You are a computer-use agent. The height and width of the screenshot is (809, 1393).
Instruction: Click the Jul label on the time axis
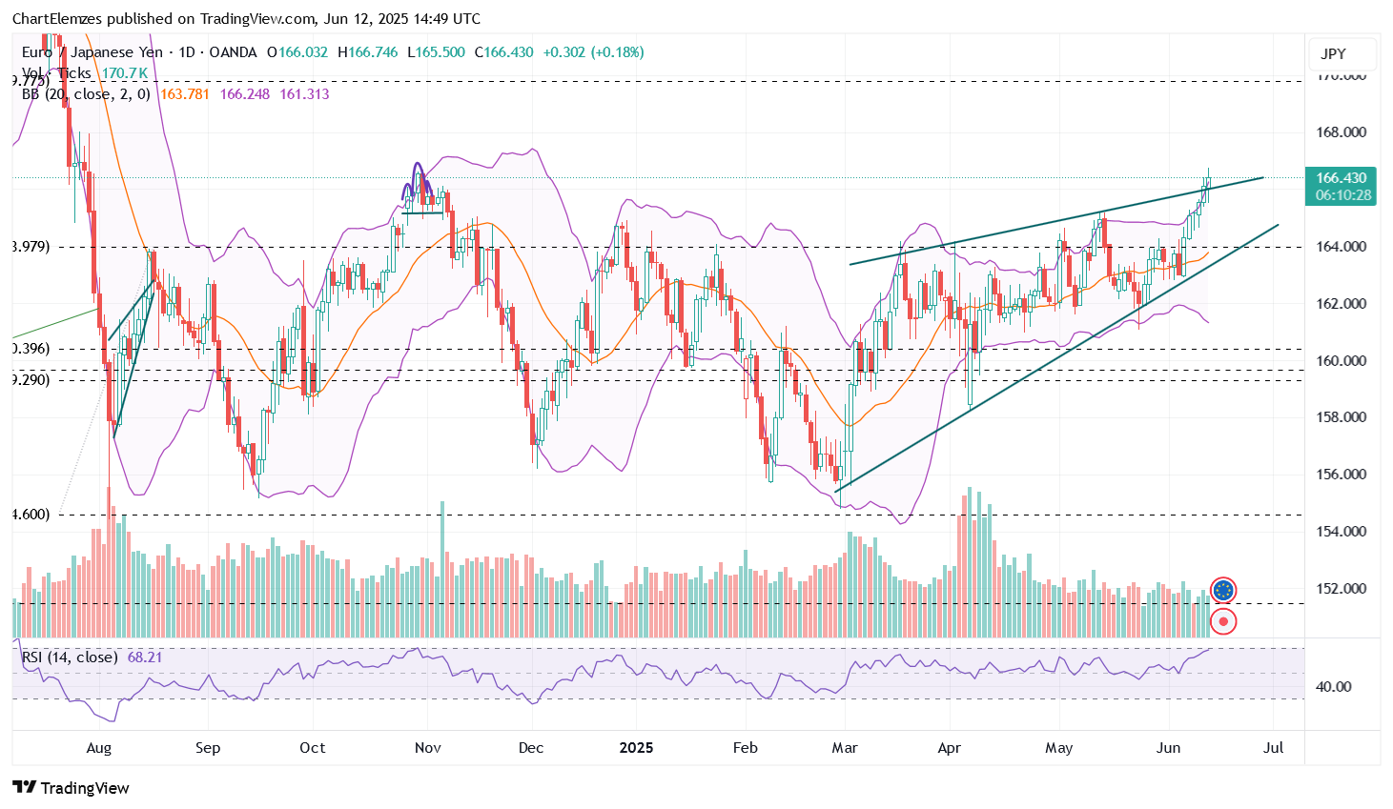click(1274, 748)
